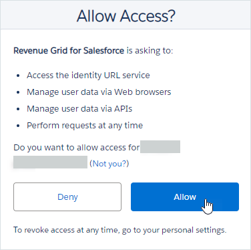Click "Do you want to allow access for" text
Viewport: 251px width, 250px height.
[77, 148]
